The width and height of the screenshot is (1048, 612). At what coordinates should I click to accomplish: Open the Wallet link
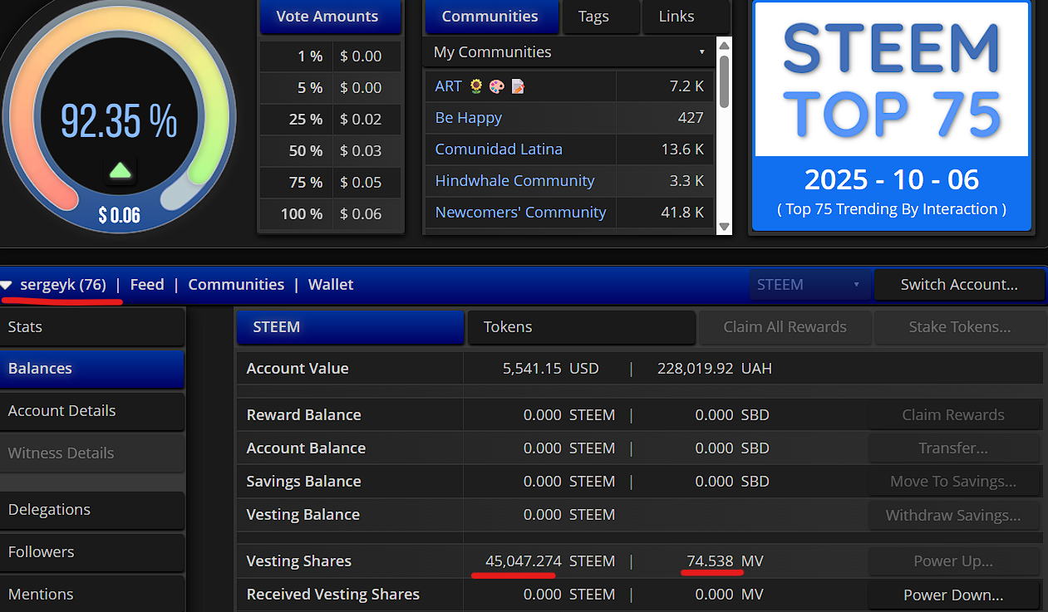tap(331, 284)
